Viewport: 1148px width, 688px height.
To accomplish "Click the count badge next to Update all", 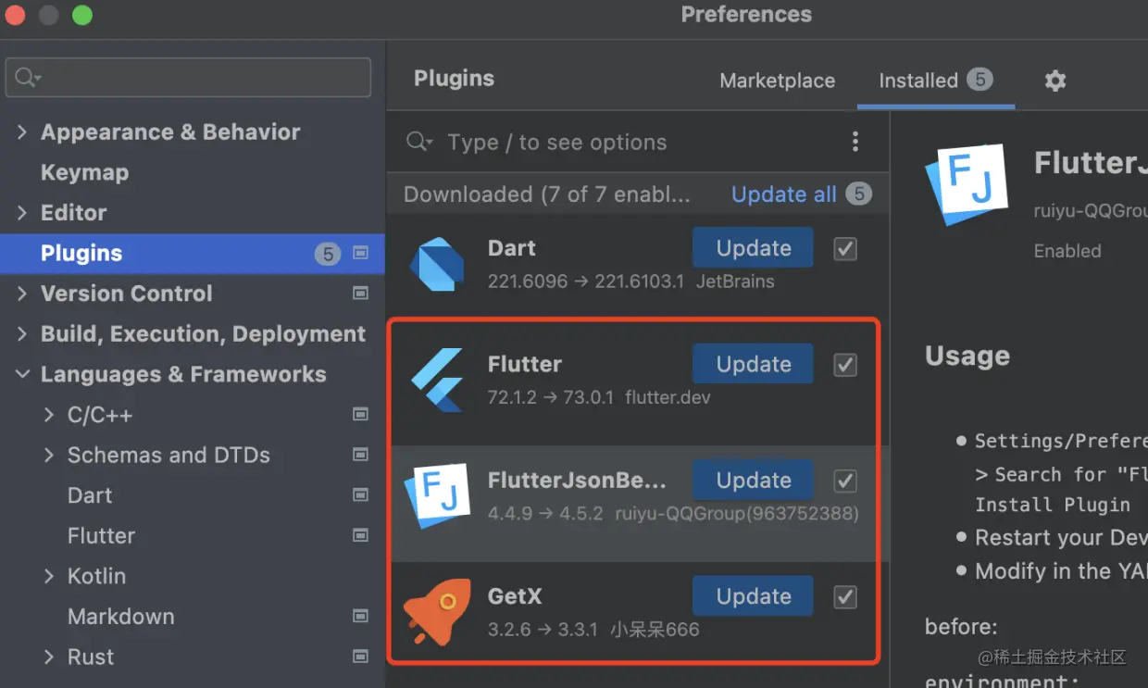I will click(x=859, y=194).
